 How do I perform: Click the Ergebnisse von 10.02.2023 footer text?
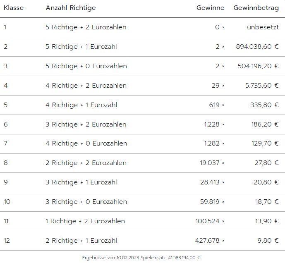[111, 258]
